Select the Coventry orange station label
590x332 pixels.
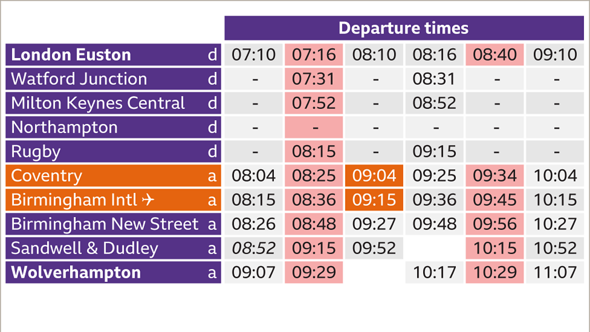pyautogui.click(x=47, y=176)
